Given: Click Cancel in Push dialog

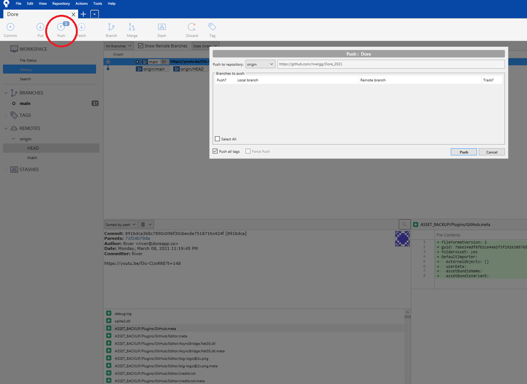Looking at the screenshot, I should [x=491, y=152].
